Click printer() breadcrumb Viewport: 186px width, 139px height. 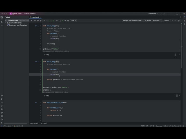44,123
